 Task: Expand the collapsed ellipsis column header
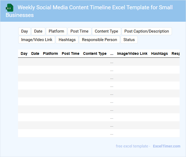pyautogui.click(x=112, y=53)
